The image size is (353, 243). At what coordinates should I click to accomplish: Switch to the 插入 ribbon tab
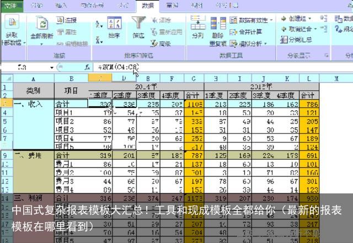[x=61, y=6]
